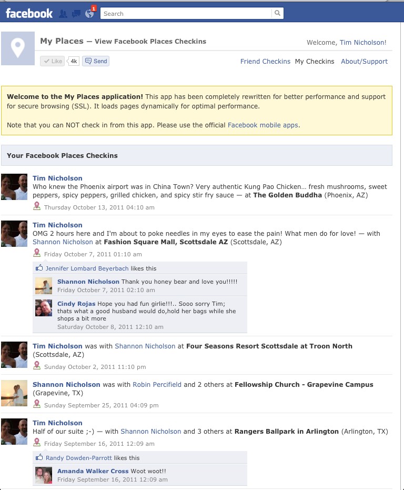The image size is (404, 490).
Task: Open Cindy Rojas commenter profile link
Action: pyautogui.click(x=76, y=304)
